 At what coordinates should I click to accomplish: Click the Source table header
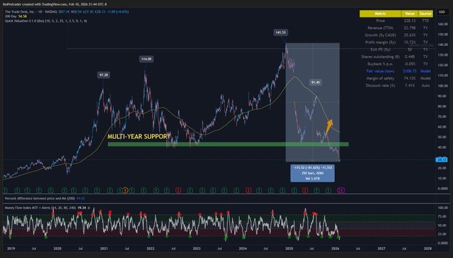tap(425, 13)
